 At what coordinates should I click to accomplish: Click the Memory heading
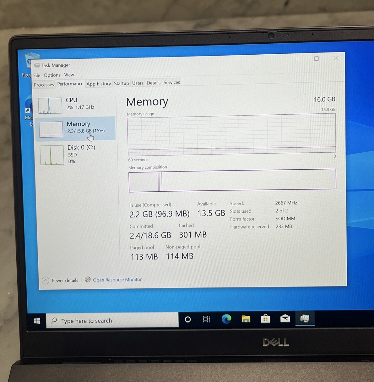coord(147,102)
